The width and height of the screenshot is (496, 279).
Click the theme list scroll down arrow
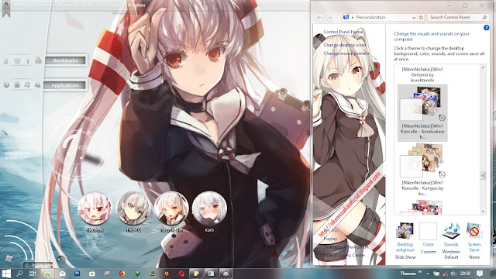tap(483, 212)
